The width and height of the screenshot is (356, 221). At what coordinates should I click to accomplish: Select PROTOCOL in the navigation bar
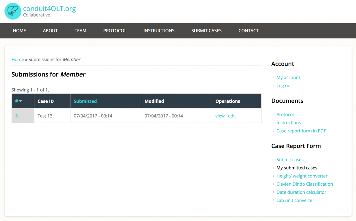pos(115,31)
